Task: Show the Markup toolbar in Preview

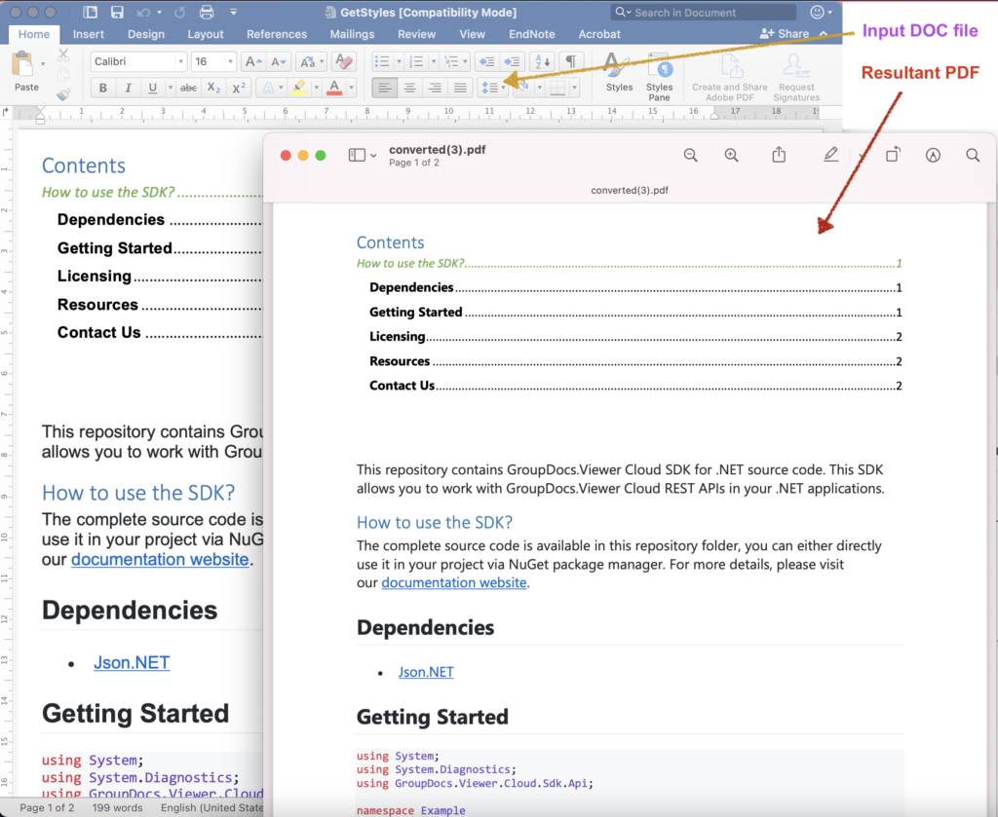Action: click(x=933, y=155)
